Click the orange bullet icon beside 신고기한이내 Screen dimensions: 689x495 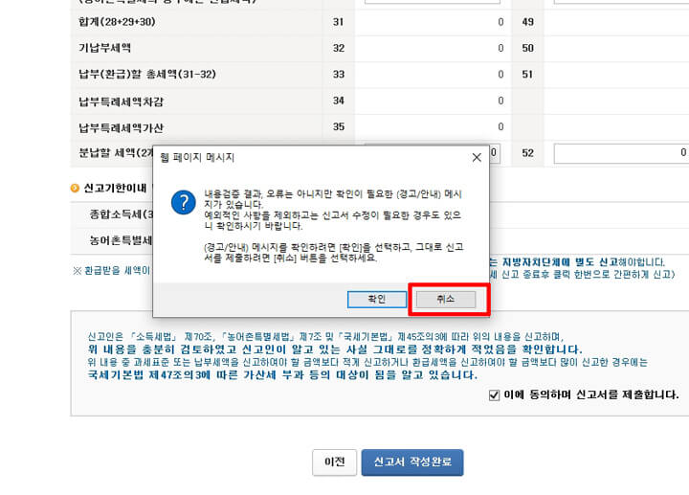coord(75,189)
